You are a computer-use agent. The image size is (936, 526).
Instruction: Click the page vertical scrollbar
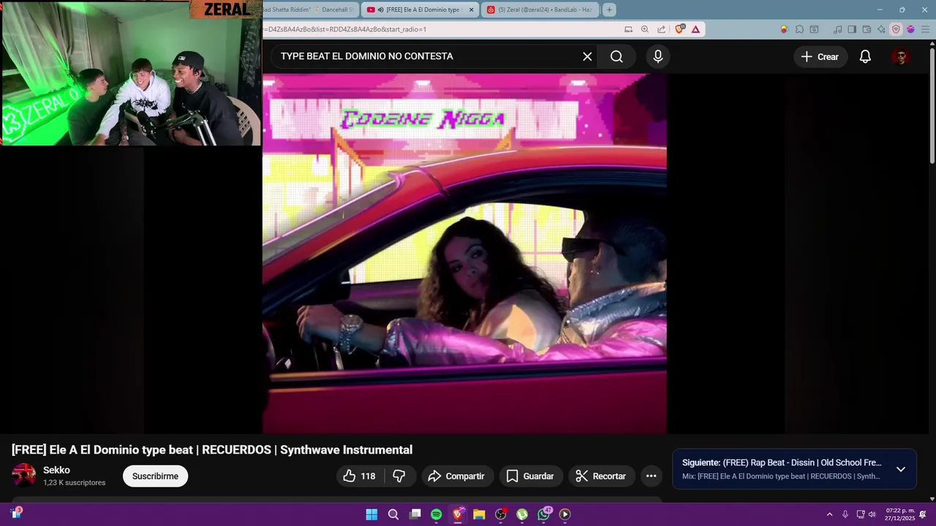click(x=932, y=106)
